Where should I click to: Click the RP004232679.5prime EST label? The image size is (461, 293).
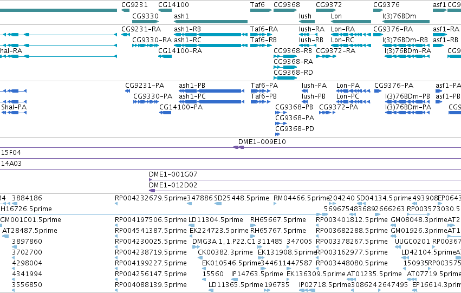[151, 198]
